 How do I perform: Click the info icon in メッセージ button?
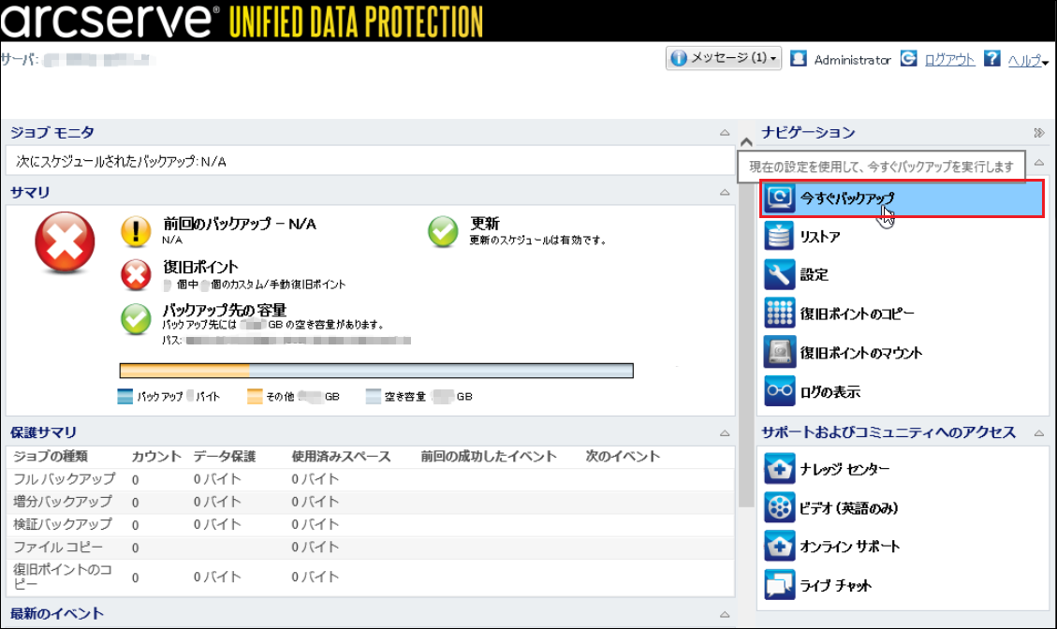pos(679,58)
